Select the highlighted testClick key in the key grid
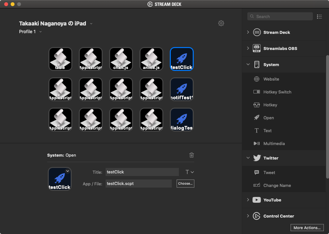The image size is (329, 234). tap(182, 59)
